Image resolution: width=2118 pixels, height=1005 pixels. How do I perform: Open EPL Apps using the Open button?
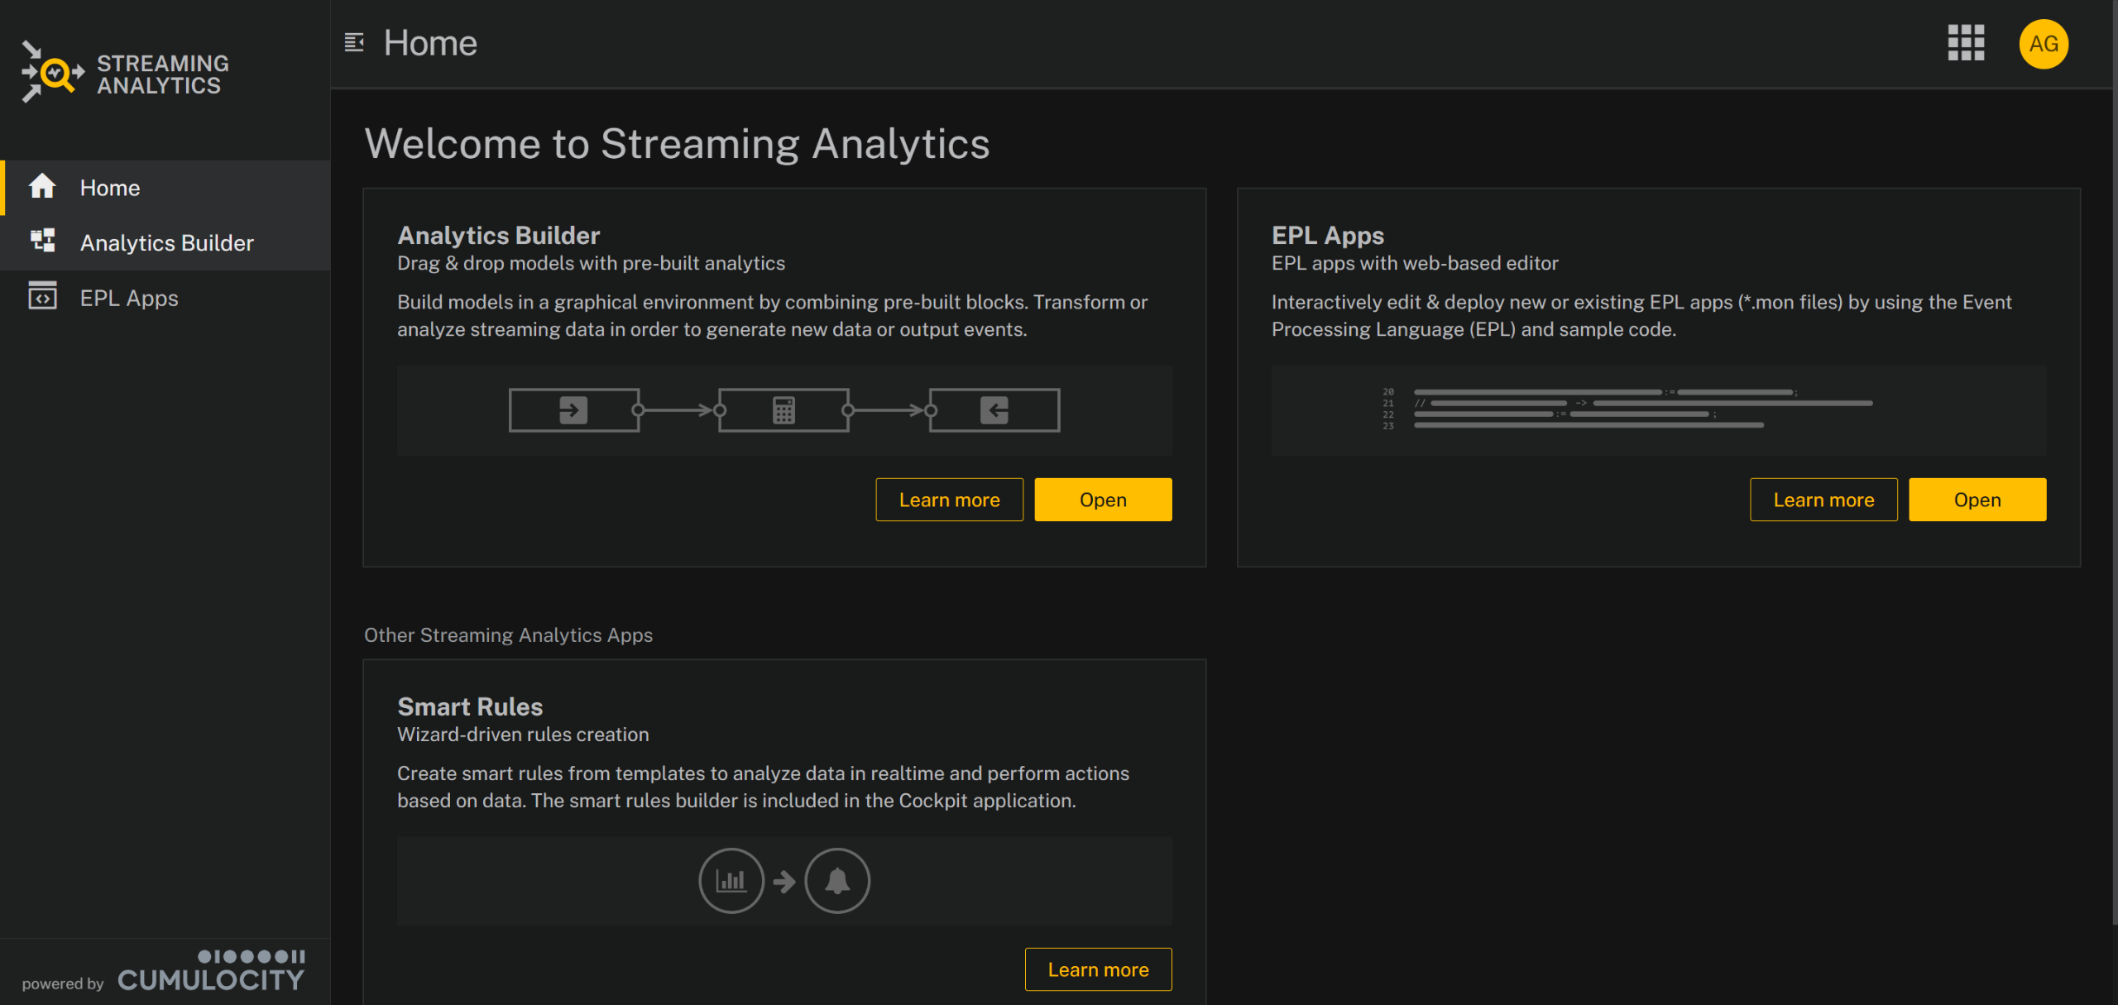pyautogui.click(x=1977, y=500)
